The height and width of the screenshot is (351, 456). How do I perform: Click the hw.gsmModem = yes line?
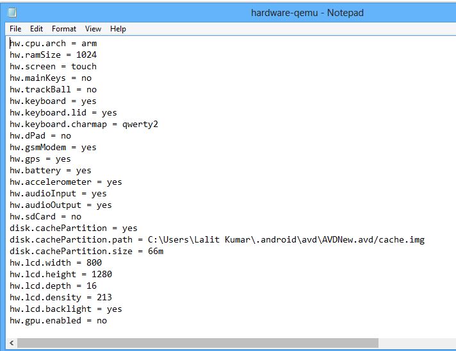click(x=53, y=148)
